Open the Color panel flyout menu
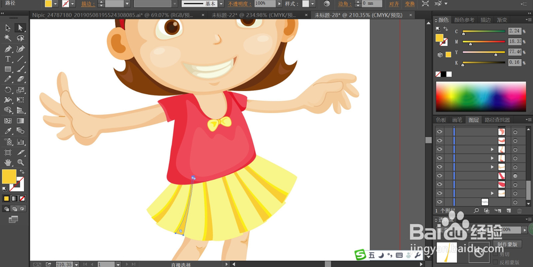This screenshot has height=267, width=533. (x=528, y=20)
